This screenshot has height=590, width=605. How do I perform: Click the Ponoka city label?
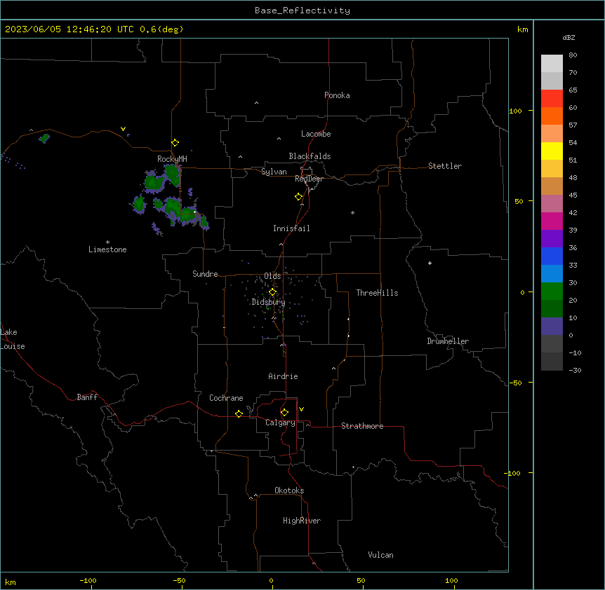pos(337,95)
